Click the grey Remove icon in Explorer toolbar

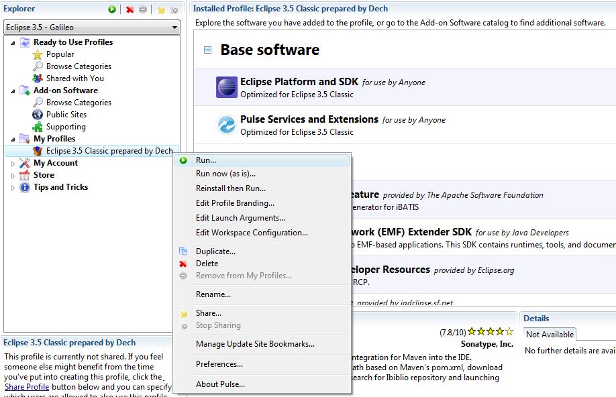143,9
